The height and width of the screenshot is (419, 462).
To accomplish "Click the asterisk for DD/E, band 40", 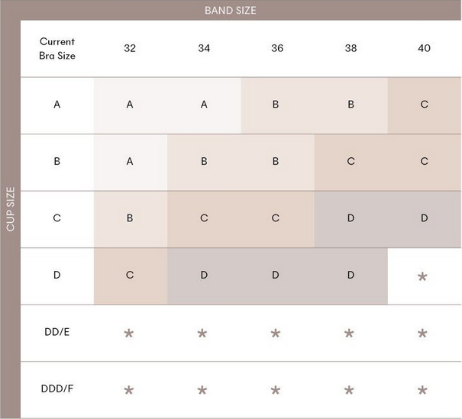I will pos(422,334).
